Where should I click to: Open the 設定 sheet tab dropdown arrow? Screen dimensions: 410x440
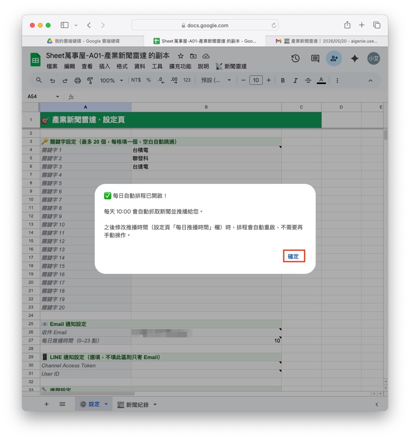pyautogui.click(x=106, y=404)
